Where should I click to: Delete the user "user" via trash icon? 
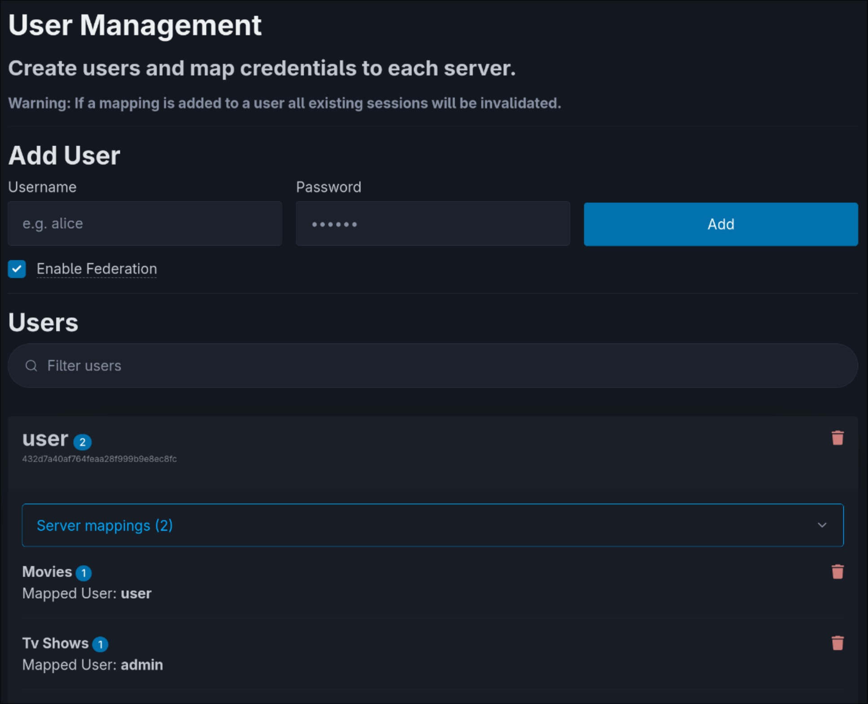pos(837,438)
